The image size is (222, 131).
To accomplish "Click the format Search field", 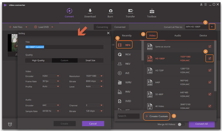I will (x=128, y=116).
